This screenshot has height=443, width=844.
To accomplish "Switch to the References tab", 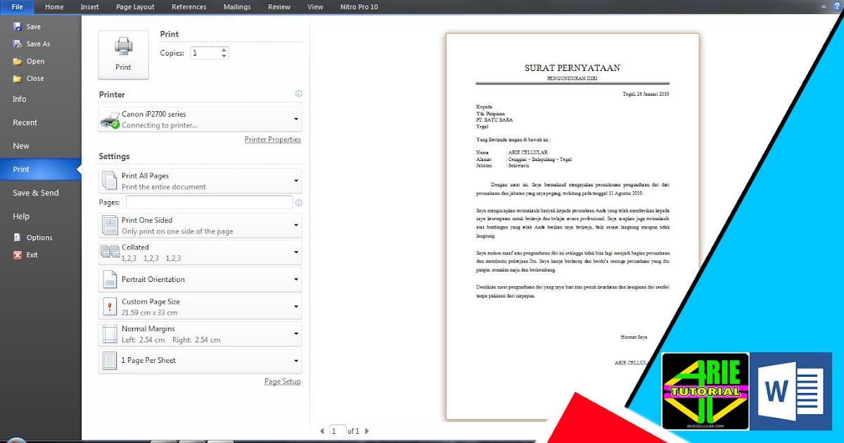I will 189,7.
